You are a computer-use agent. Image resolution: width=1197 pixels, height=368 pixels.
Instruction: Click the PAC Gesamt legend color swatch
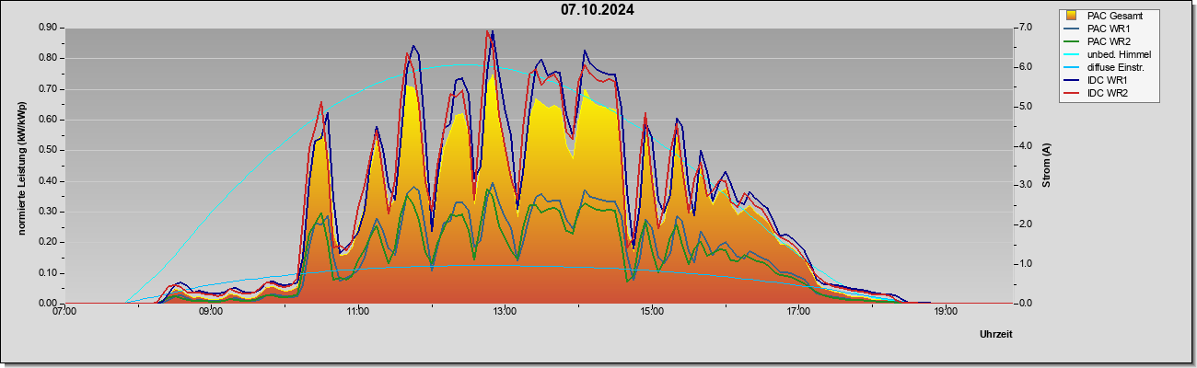click(1072, 16)
